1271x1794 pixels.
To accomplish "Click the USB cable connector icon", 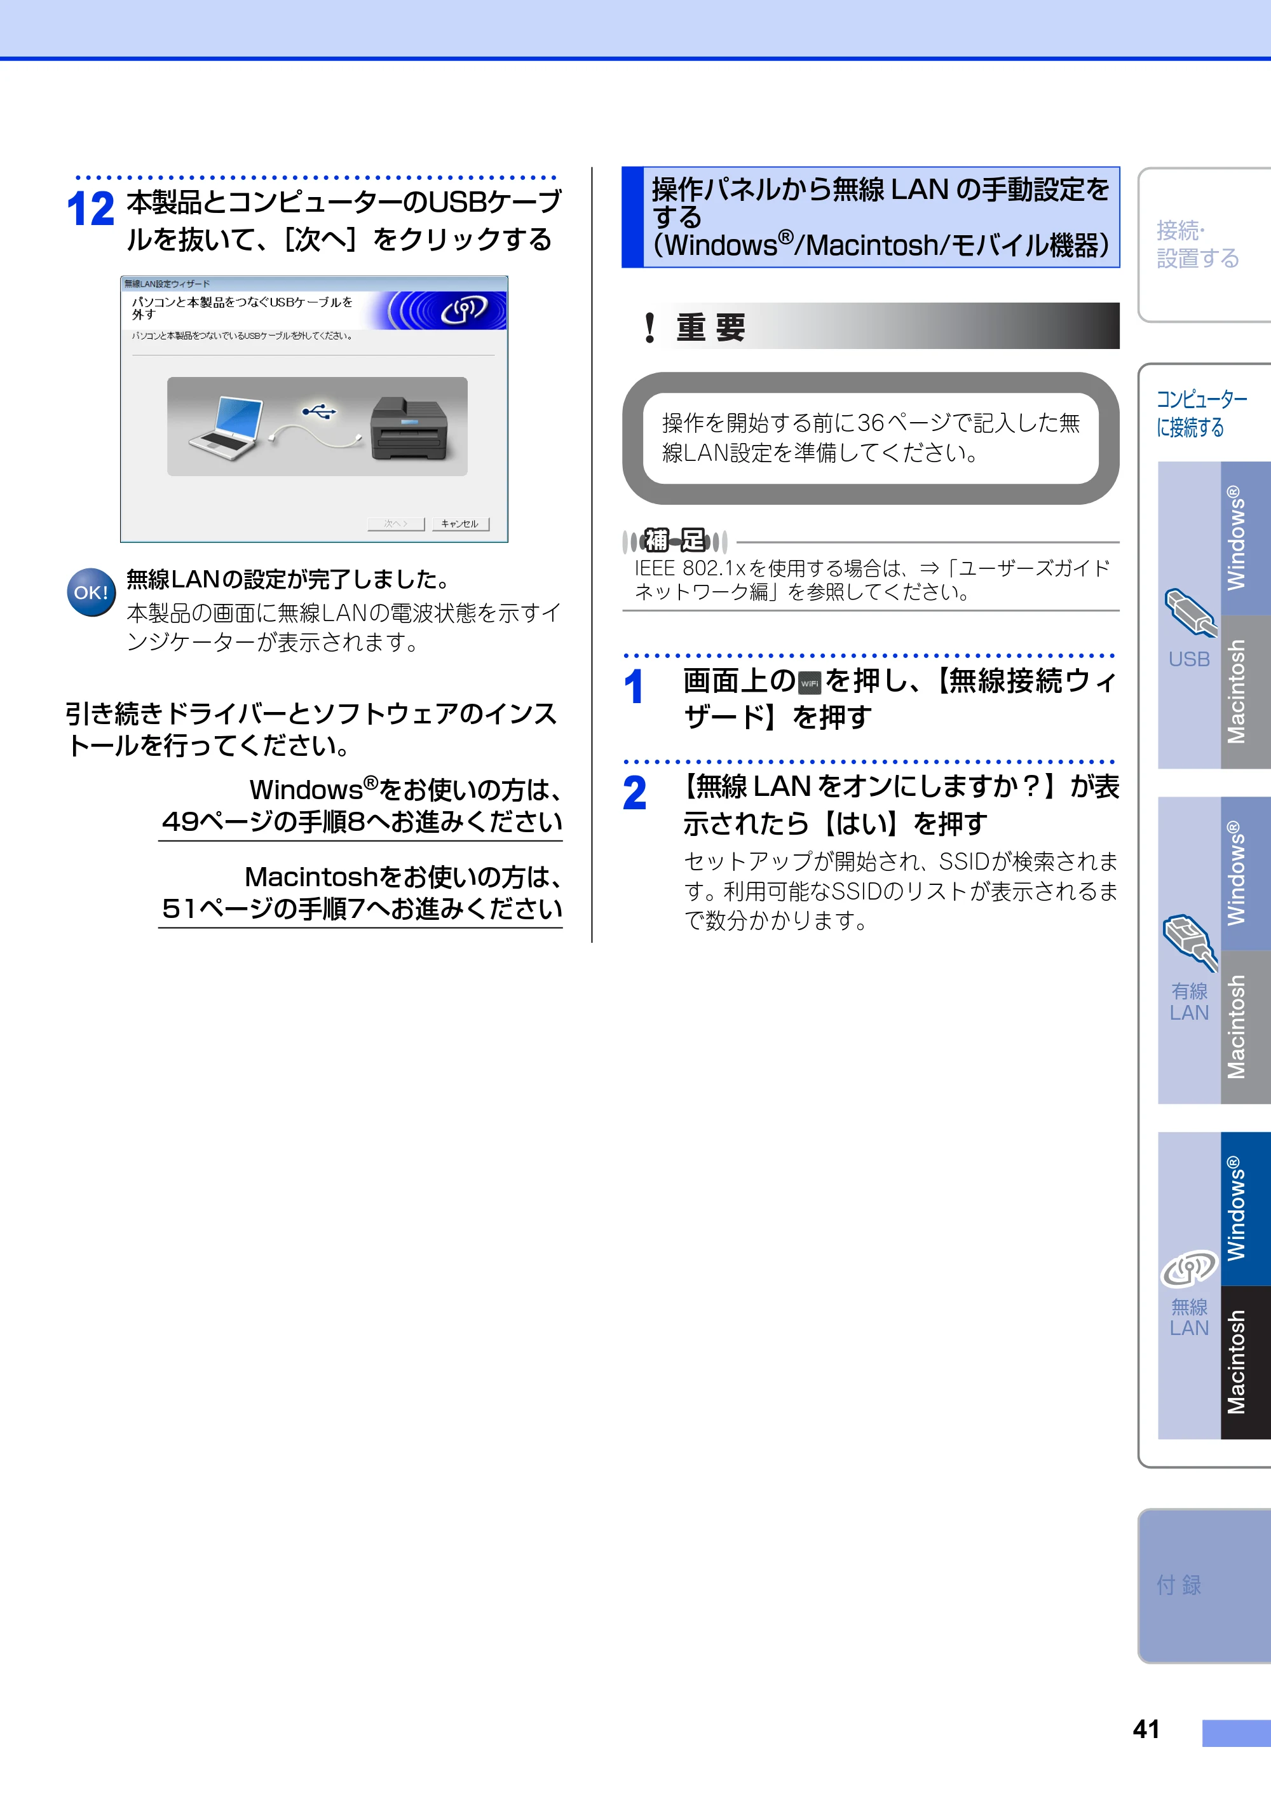I will coord(1190,613).
